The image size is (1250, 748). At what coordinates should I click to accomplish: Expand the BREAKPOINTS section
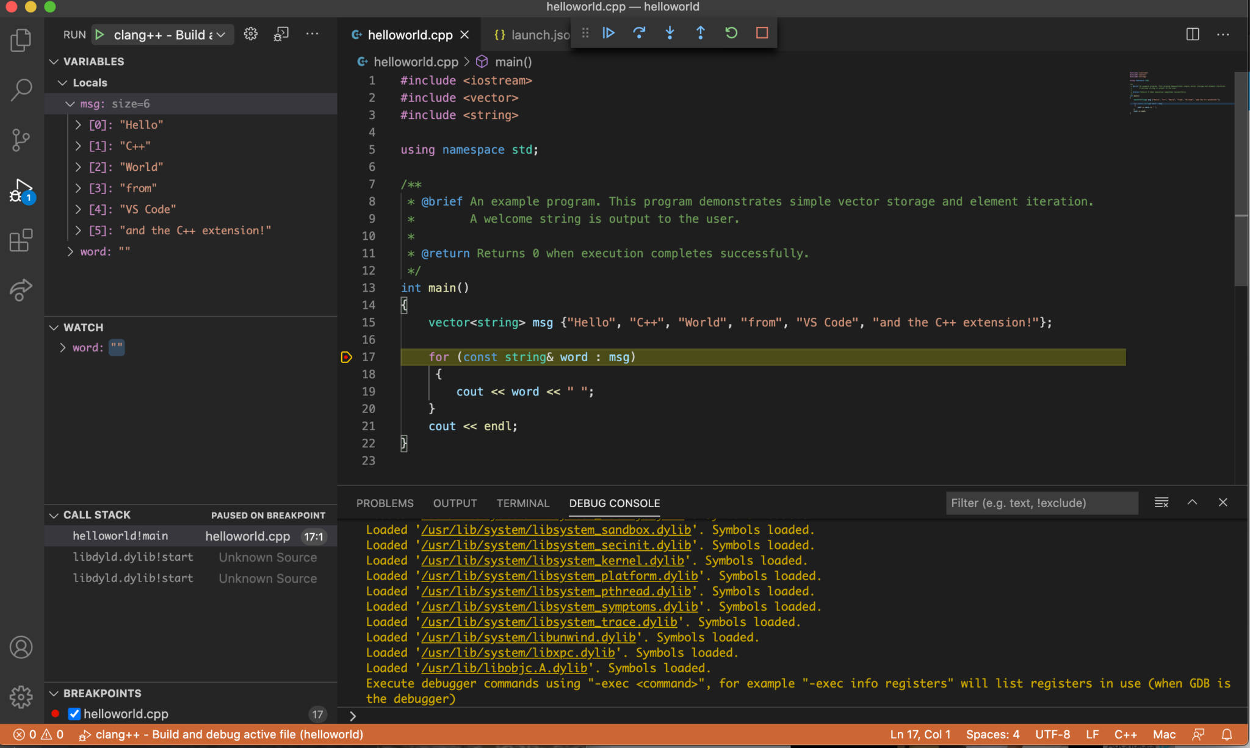pyautogui.click(x=54, y=693)
